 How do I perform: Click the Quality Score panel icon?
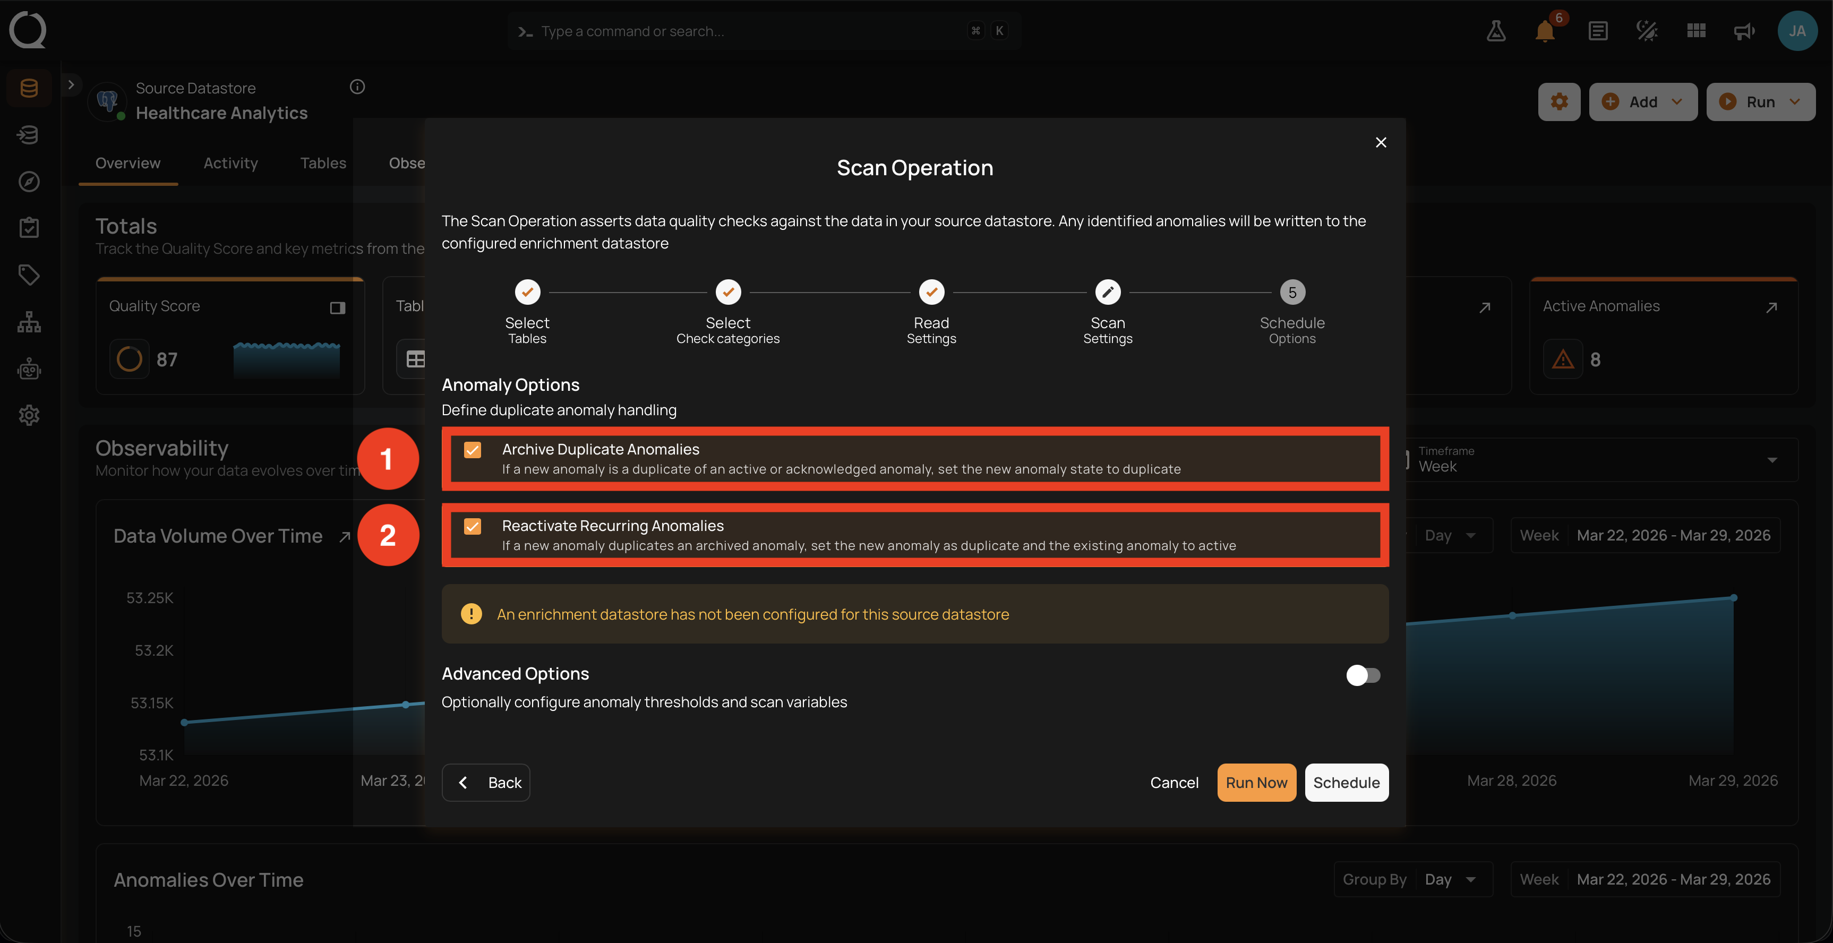pyautogui.click(x=337, y=307)
